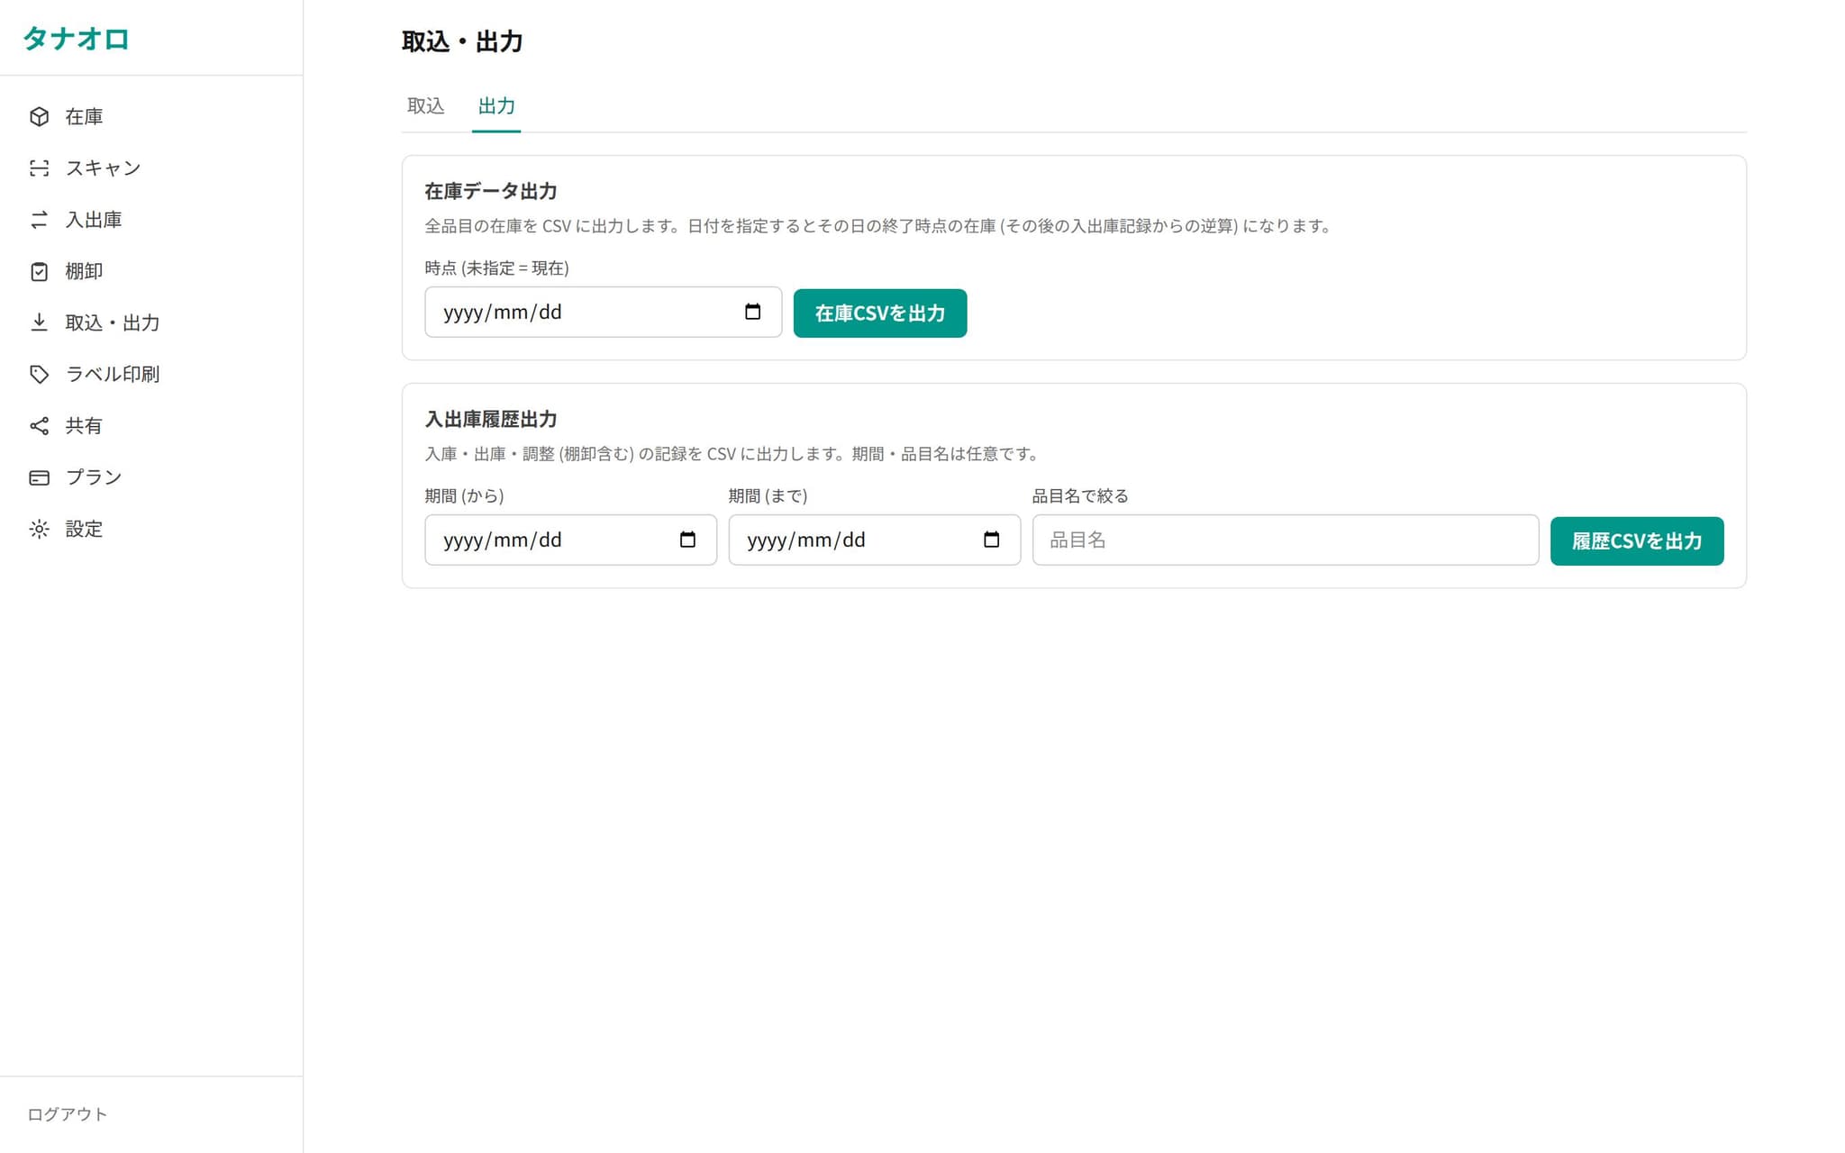Click the 履歴CSVを出力 button

(1637, 541)
